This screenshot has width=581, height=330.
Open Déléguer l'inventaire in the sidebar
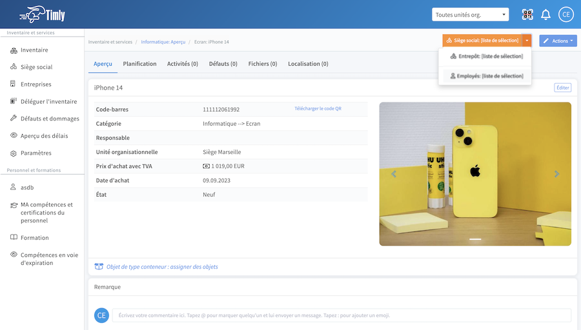[x=49, y=101]
